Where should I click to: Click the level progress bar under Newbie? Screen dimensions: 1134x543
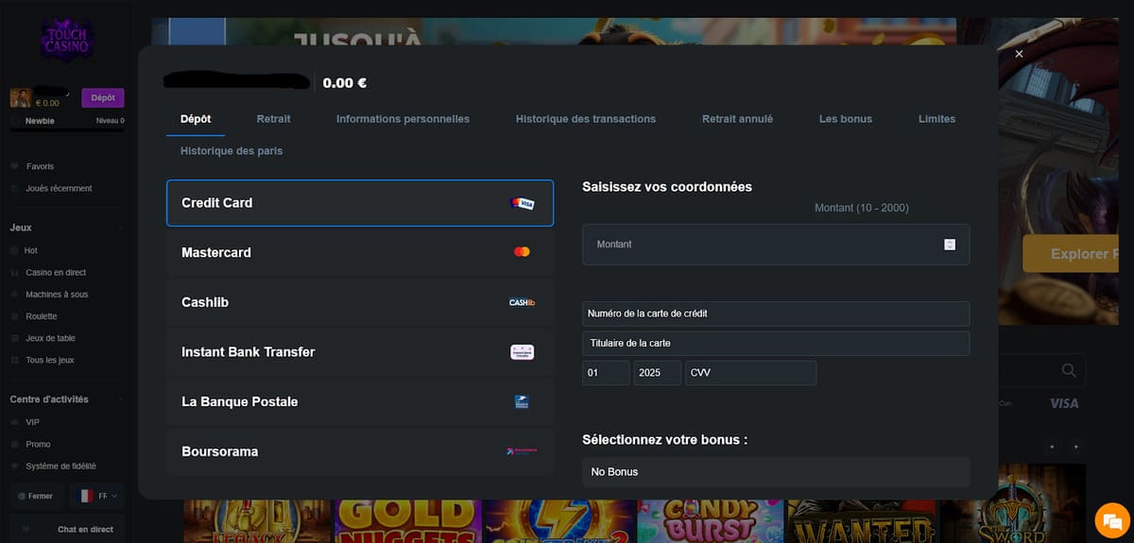click(x=67, y=130)
